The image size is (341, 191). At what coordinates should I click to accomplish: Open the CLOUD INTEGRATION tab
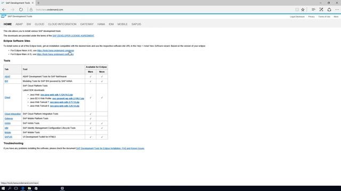62,24
